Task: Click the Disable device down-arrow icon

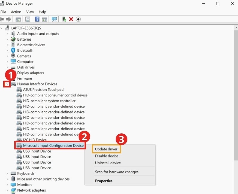Action: click(x=78, y=19)
